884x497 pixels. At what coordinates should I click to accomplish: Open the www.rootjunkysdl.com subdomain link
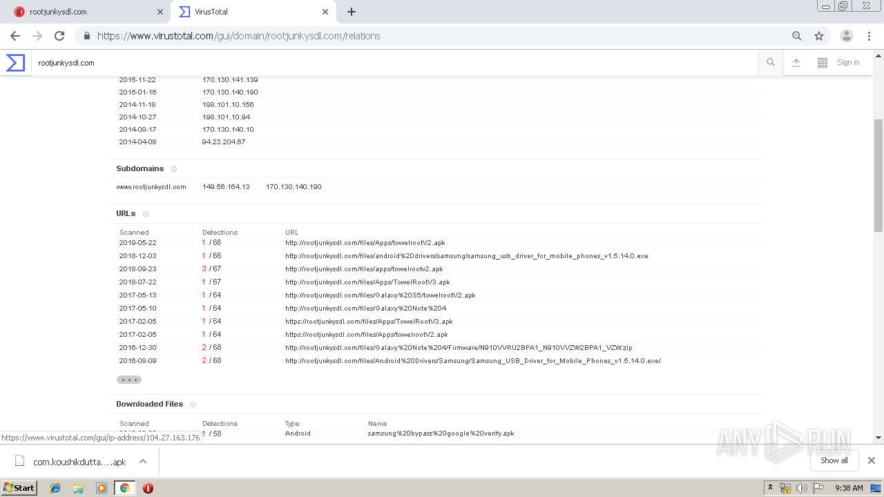click(x=151, y=187)
